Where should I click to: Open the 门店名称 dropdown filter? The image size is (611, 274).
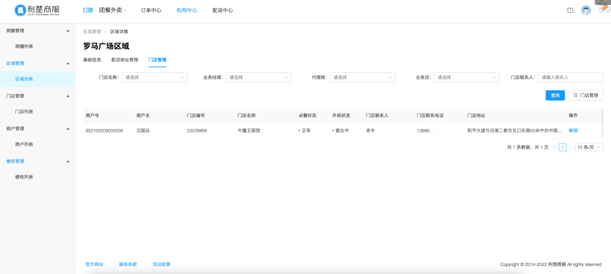154,77
